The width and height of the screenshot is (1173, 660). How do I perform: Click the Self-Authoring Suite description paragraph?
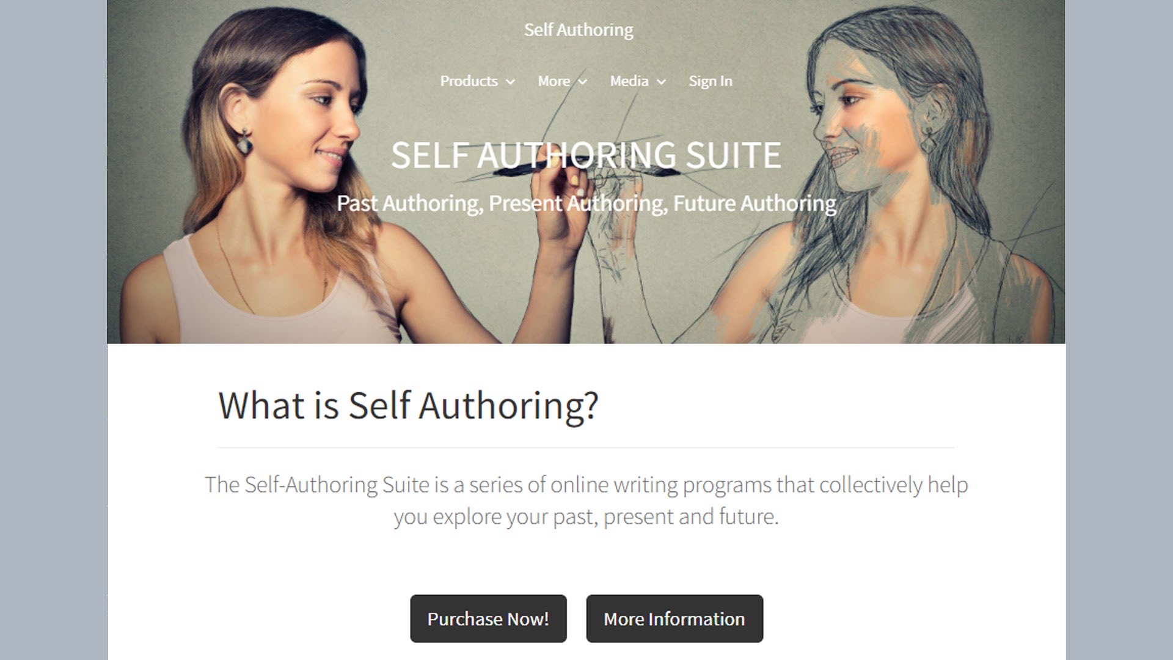tap(586, 501)
